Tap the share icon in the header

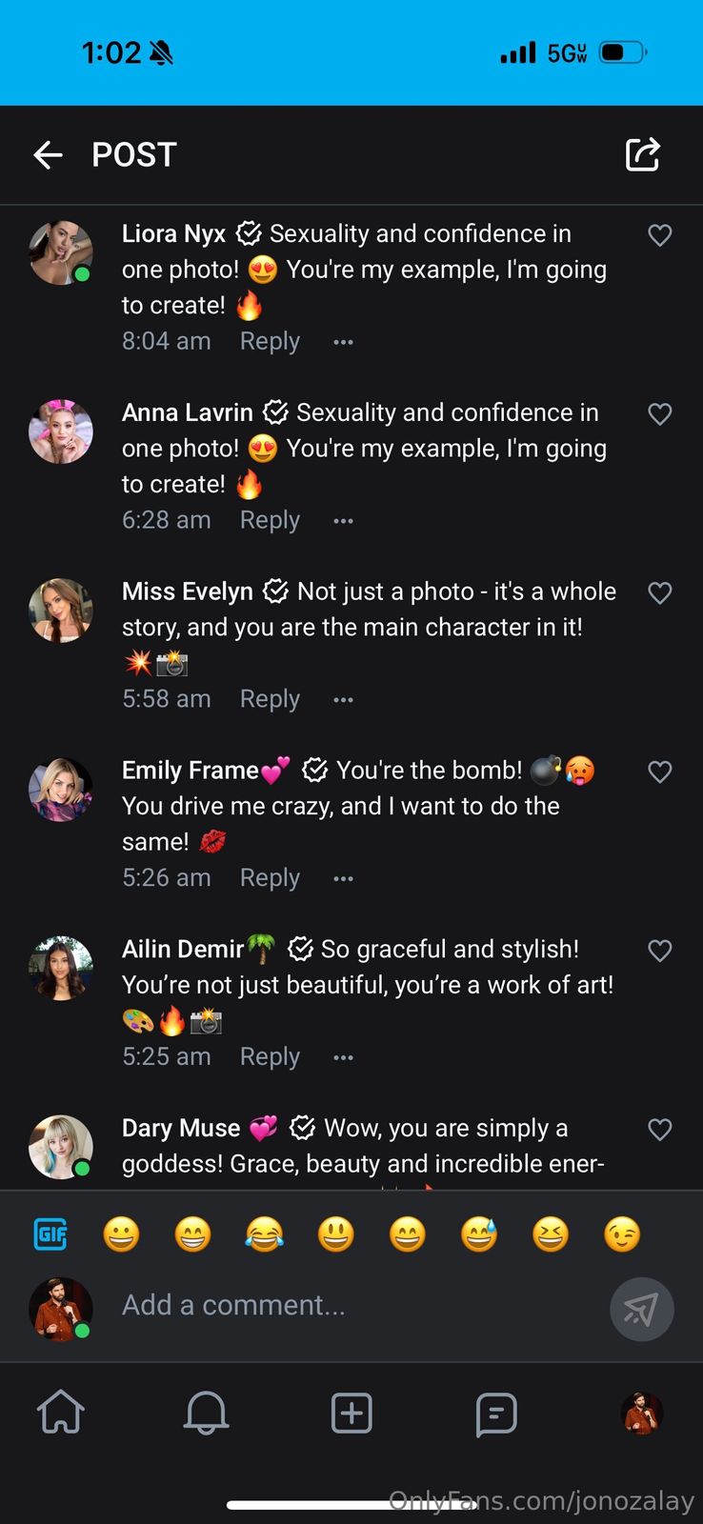click(642, 154)
